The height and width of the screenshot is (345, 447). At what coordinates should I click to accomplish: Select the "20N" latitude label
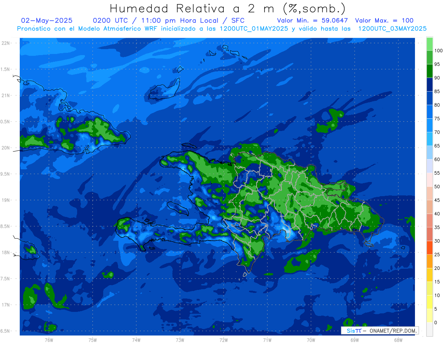pos(6,148)
